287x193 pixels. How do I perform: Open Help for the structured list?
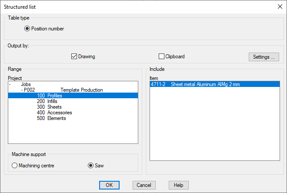[178, 185]
